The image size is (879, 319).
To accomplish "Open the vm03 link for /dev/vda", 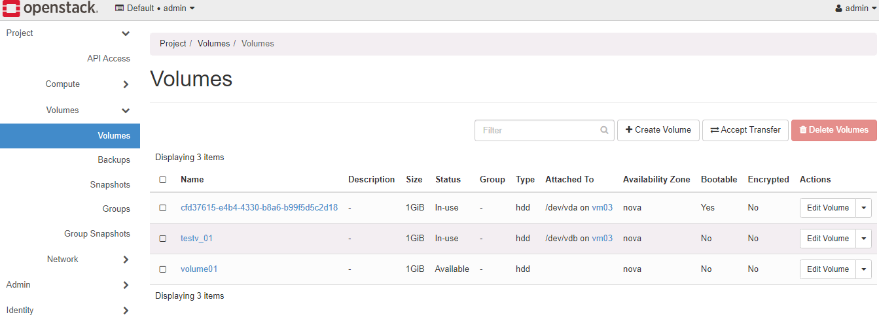I will 602,208.
